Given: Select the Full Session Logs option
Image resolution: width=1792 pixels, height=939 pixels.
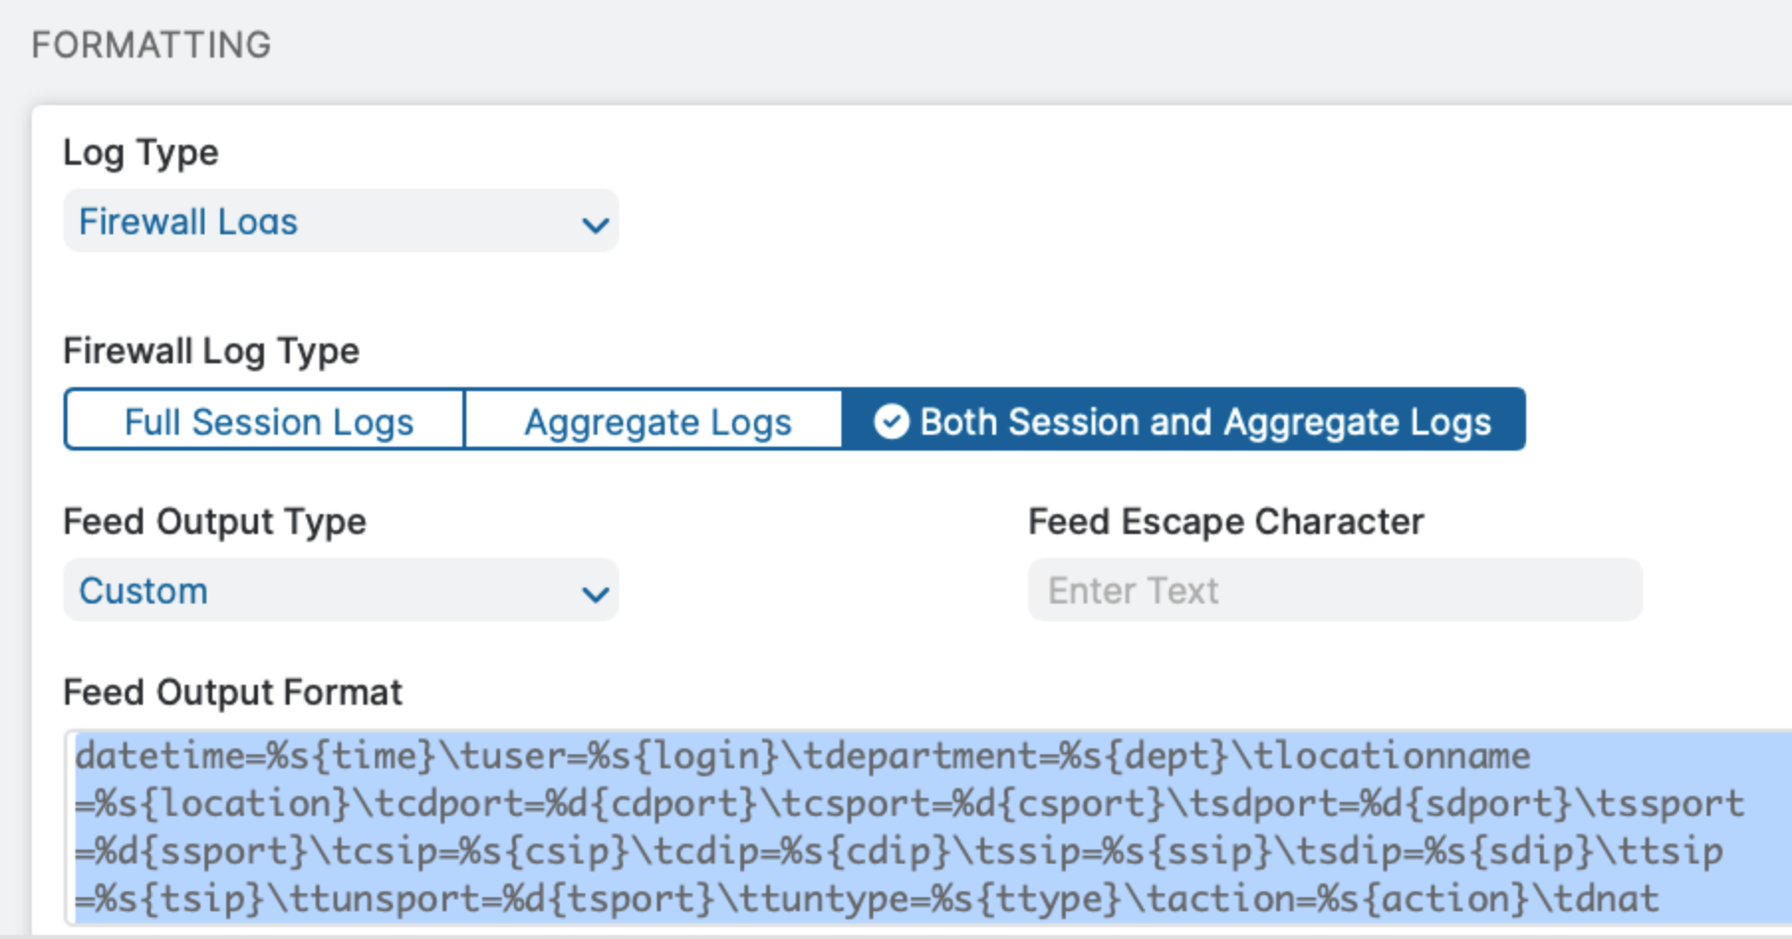Looking at the screenshot, I should point(265,421).
